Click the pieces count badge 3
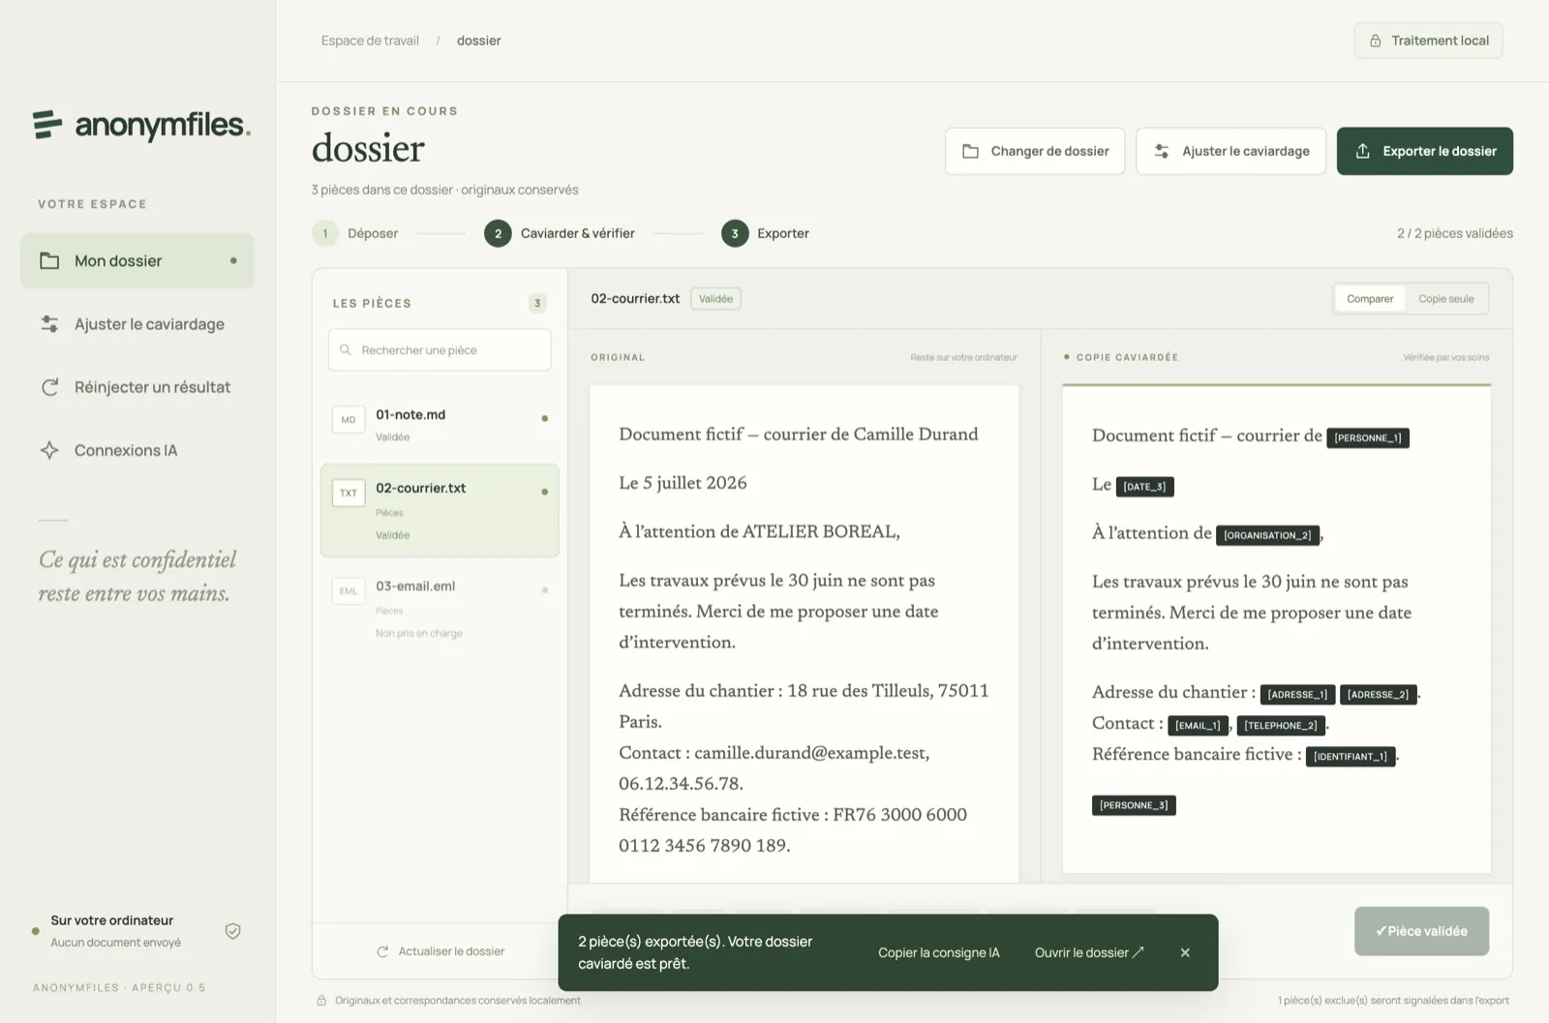Image resolution: width=1549 pixels, height=1023 pixels. 537,303
